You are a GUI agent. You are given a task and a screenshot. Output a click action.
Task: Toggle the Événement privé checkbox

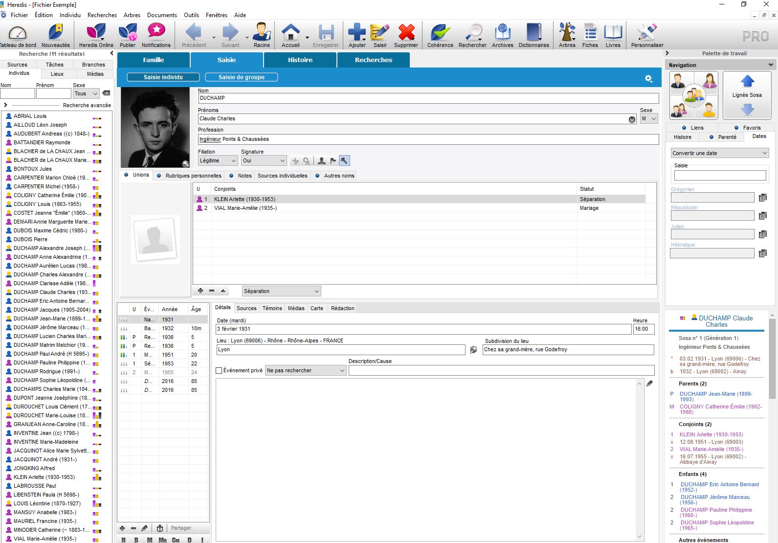[219, 371]
